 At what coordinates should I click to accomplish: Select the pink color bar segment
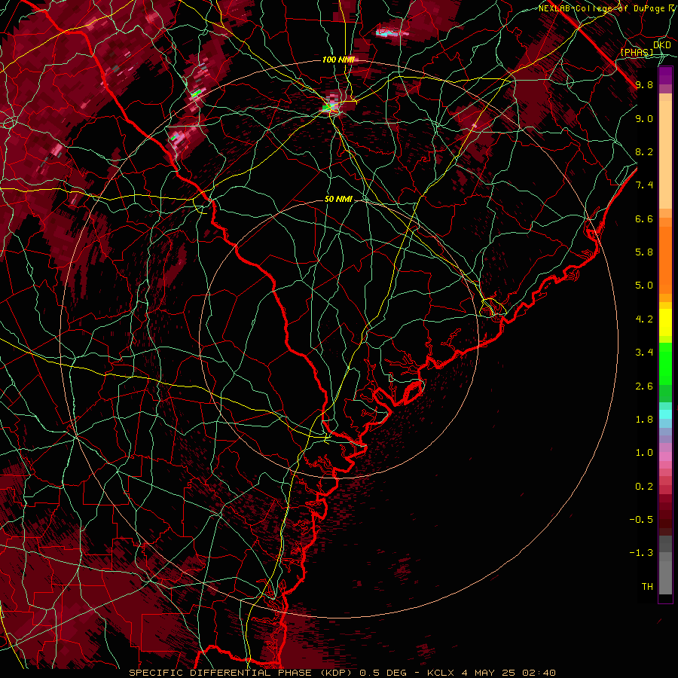(665, 457)
